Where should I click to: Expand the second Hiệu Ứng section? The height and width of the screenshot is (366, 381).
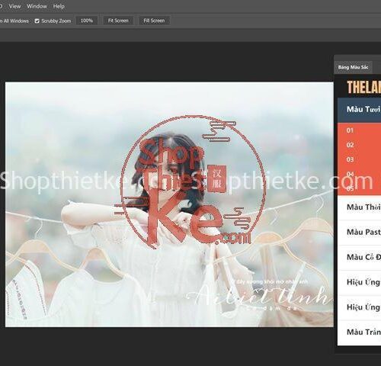tap(360, 307)
